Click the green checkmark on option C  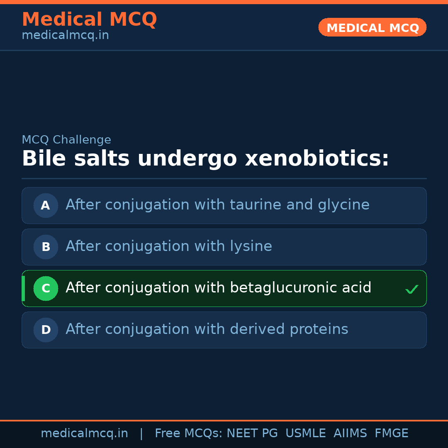(411, 289)
